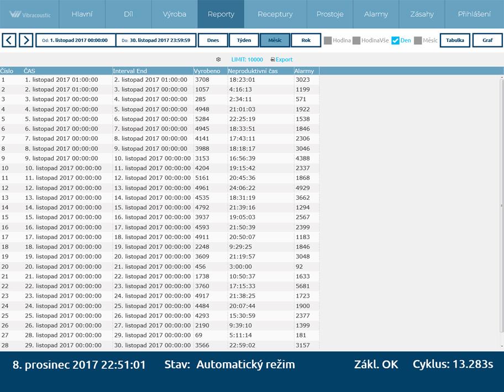
Task: Click the next period arrow button
Action: pyautogui.click(x=26, y=40)
